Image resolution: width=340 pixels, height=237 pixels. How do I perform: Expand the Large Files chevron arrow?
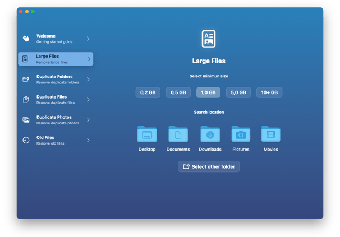89,59
